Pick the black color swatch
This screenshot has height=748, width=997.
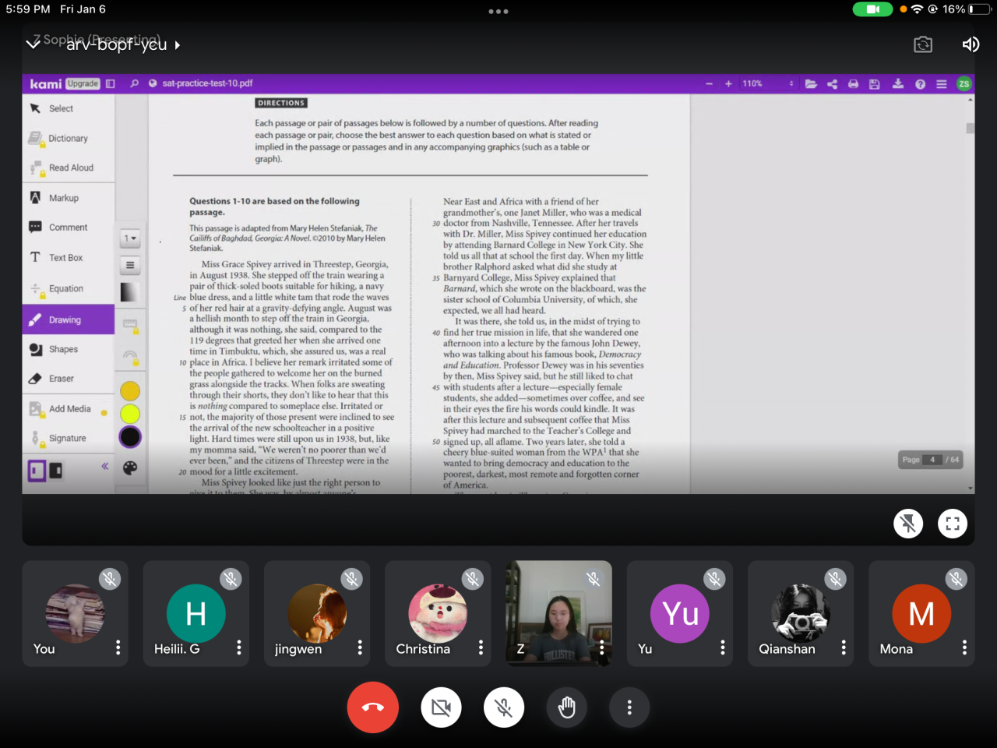tap(130, 437)
